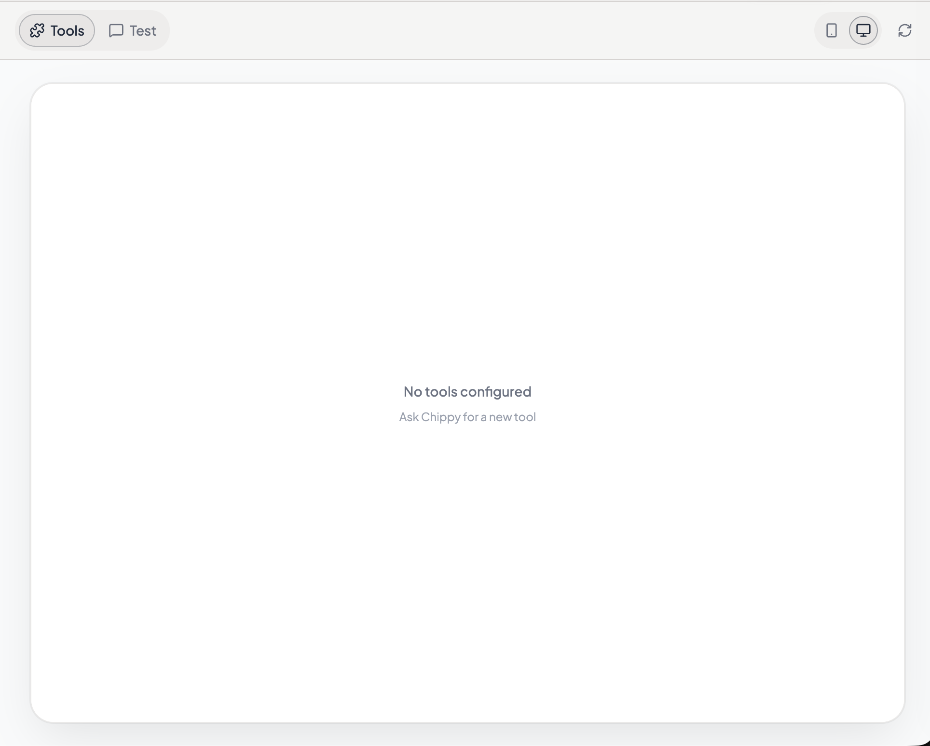
Task: Select the desktop preview icon
Action: (x=863, y=30)
